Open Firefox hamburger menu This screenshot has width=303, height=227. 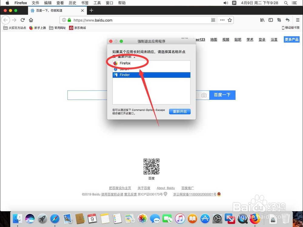tap(298, 20)
